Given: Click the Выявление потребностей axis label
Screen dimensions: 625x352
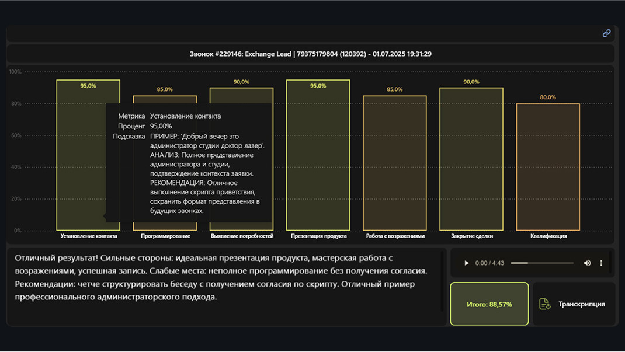Looking at the screenshot, I should (x=242, y=236).
